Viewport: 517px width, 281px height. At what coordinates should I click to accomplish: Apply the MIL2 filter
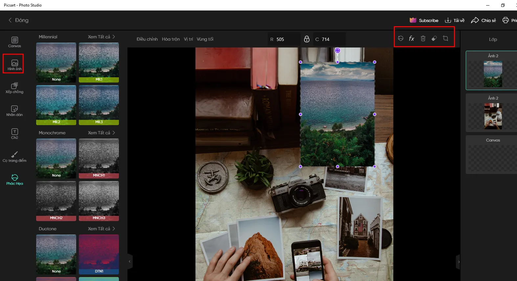point(56,105)
